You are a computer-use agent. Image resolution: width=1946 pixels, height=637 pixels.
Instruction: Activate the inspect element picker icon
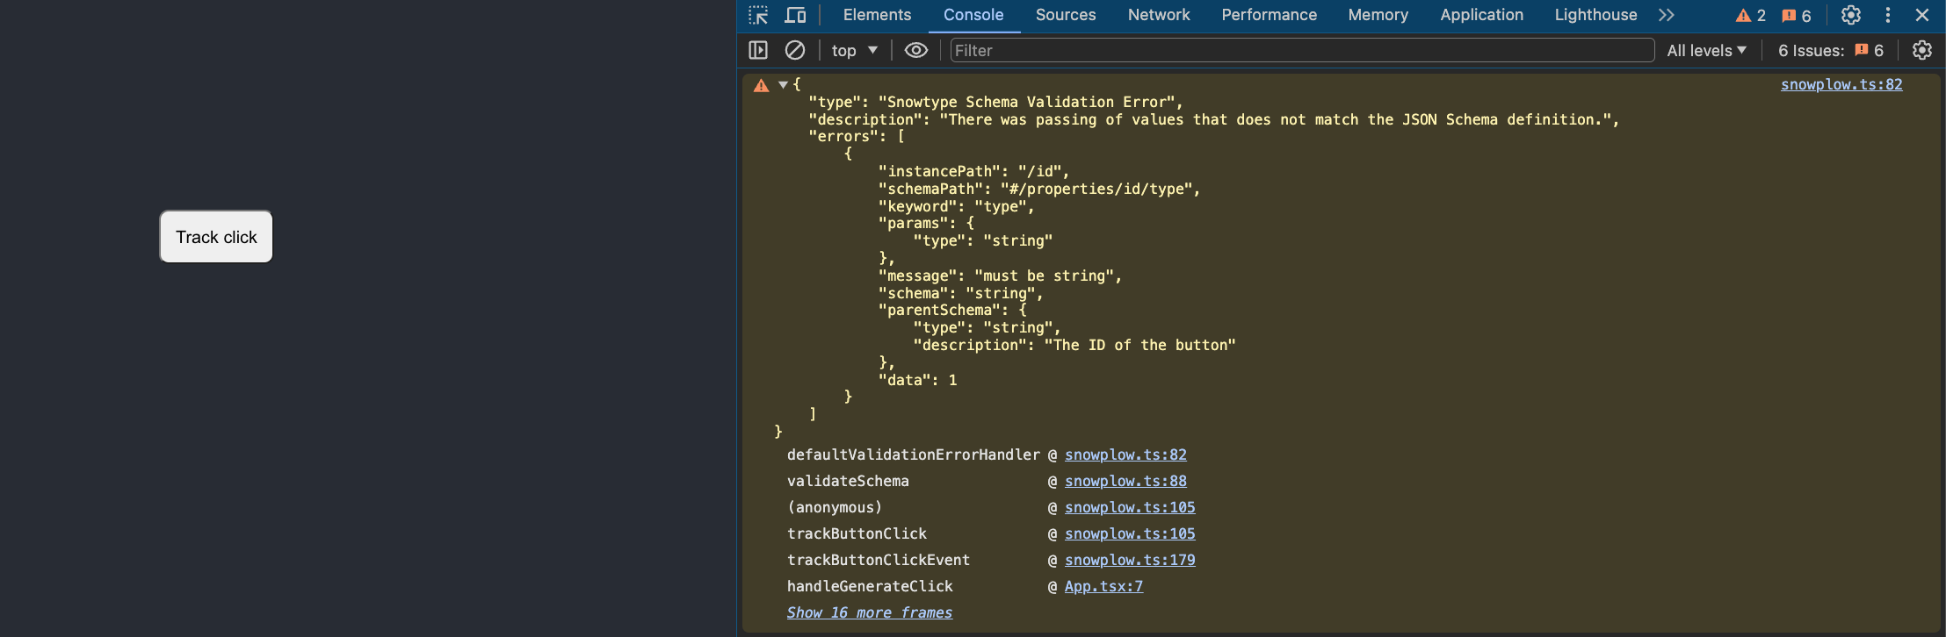(758, 15)
